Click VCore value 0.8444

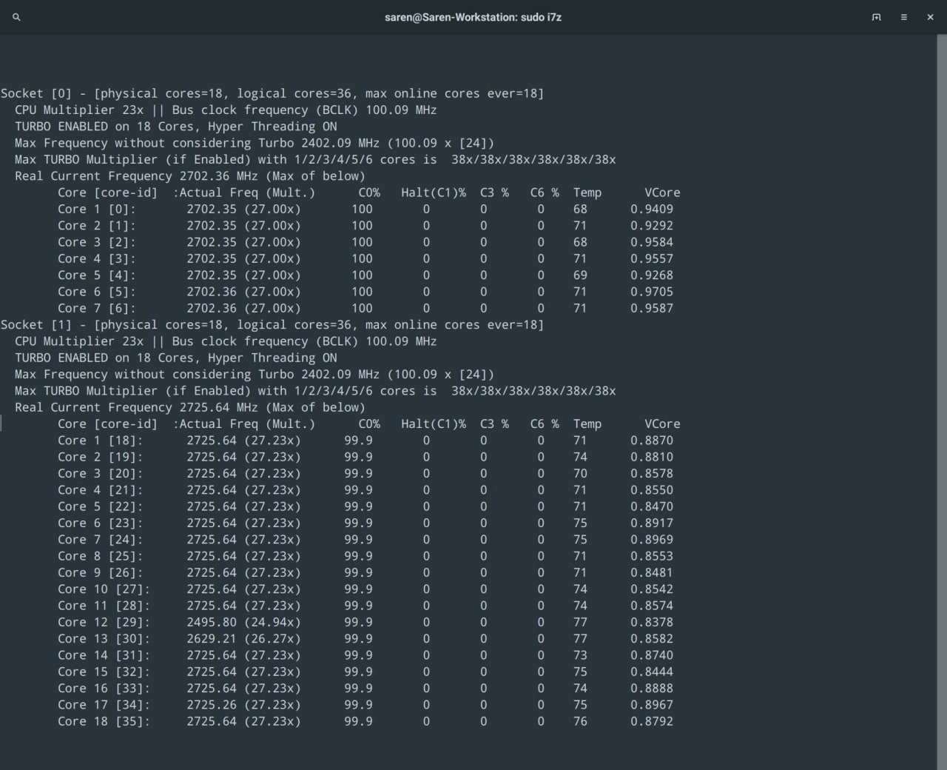pos(652,672)
